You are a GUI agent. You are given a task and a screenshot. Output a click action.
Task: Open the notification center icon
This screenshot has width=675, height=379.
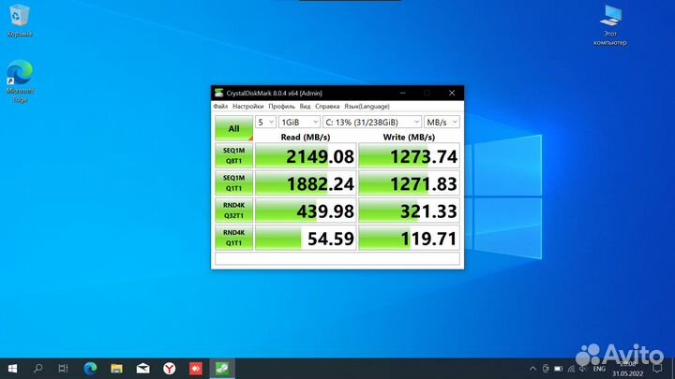[657, 369]
